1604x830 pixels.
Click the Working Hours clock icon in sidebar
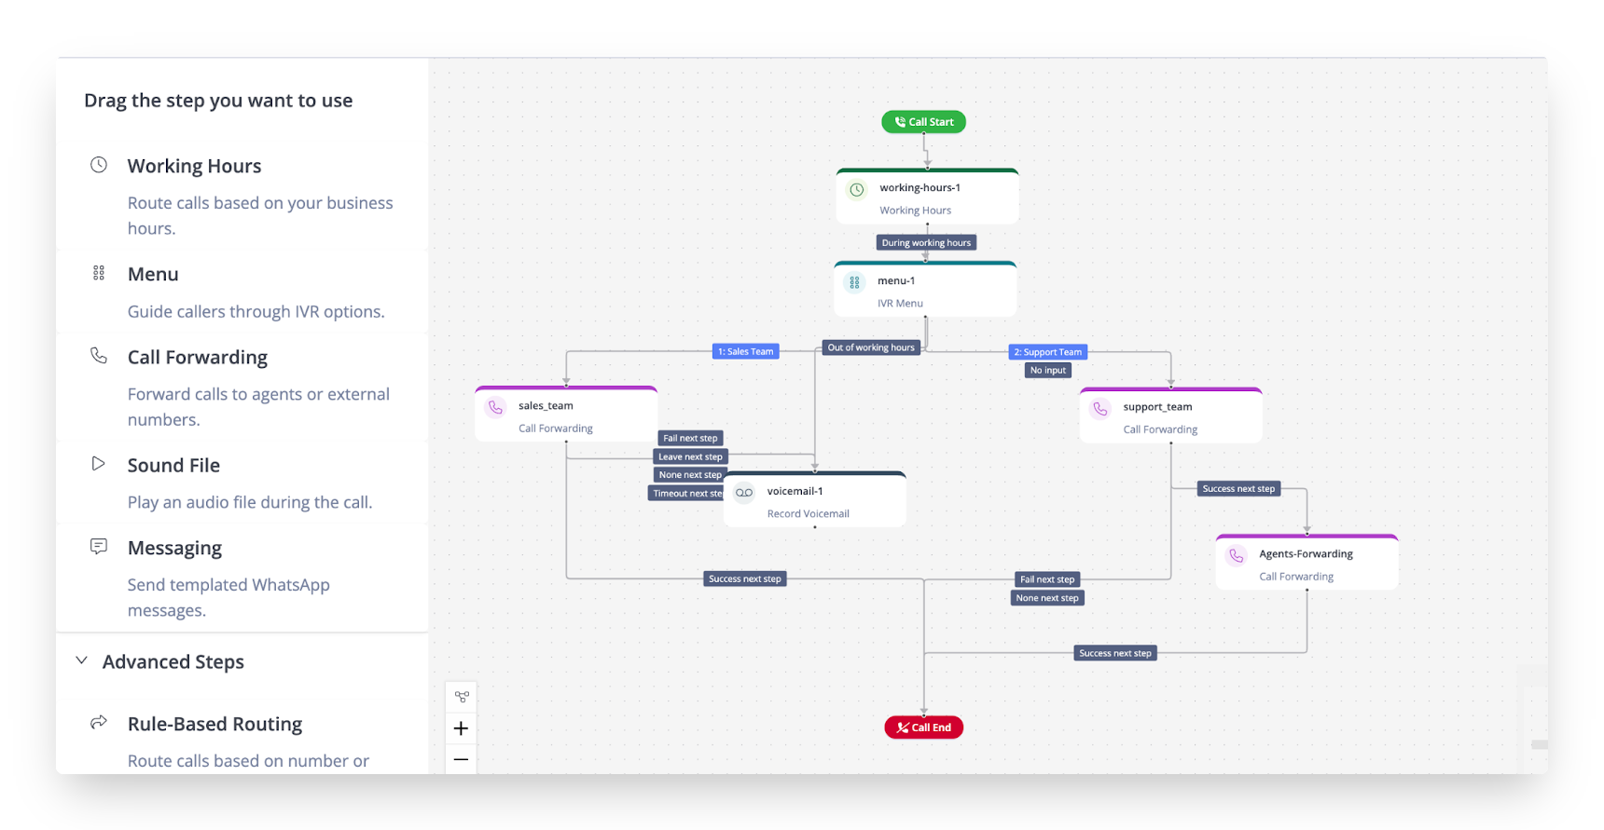coord(99,165)
